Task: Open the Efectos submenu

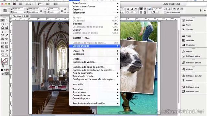Action: click(95, 59)
